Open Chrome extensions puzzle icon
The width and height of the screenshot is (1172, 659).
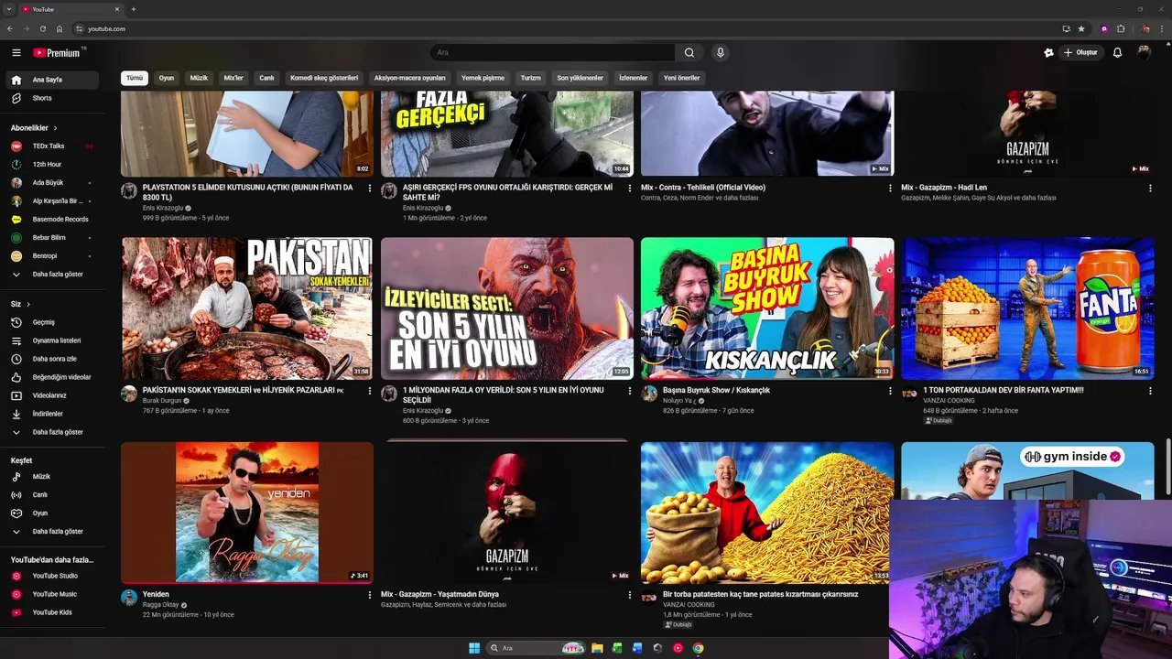1121,29
